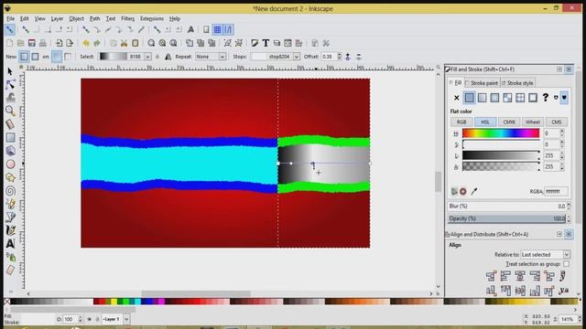Select the Ellipse circle tool
This screenshot has width=586, height=329.
[x=10, y=164]
